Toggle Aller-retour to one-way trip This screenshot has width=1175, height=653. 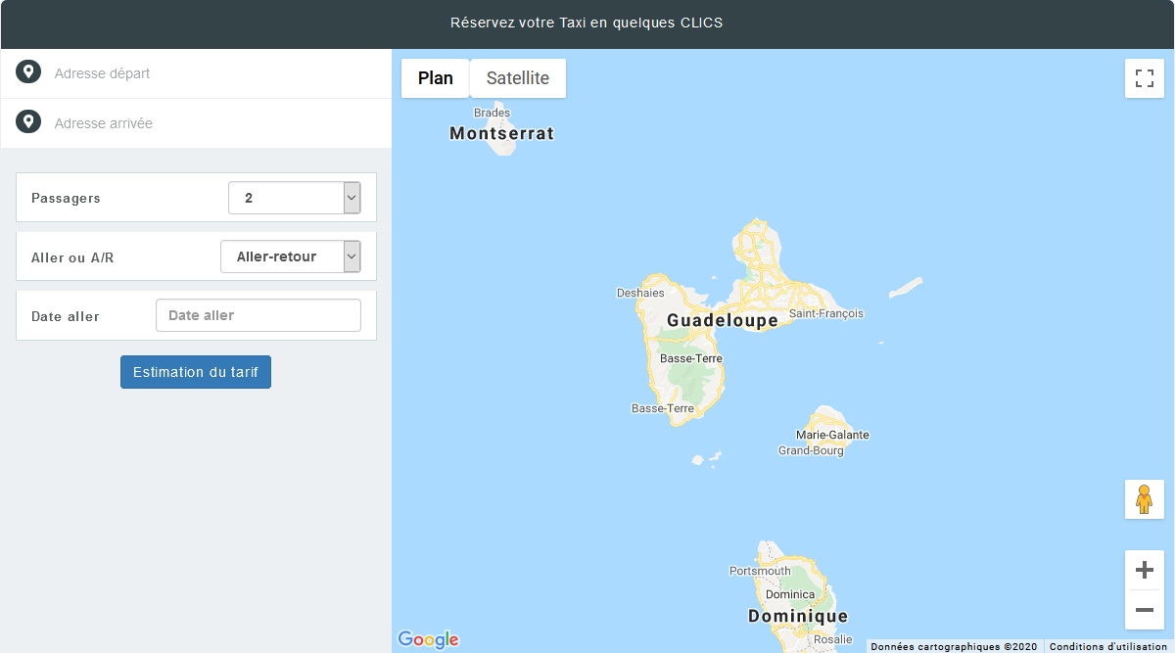(x=350, y=257)
